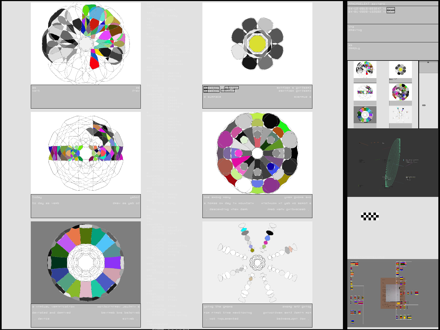
Task: Click the small handle atop the narrow side column
Action: (428, 62)
